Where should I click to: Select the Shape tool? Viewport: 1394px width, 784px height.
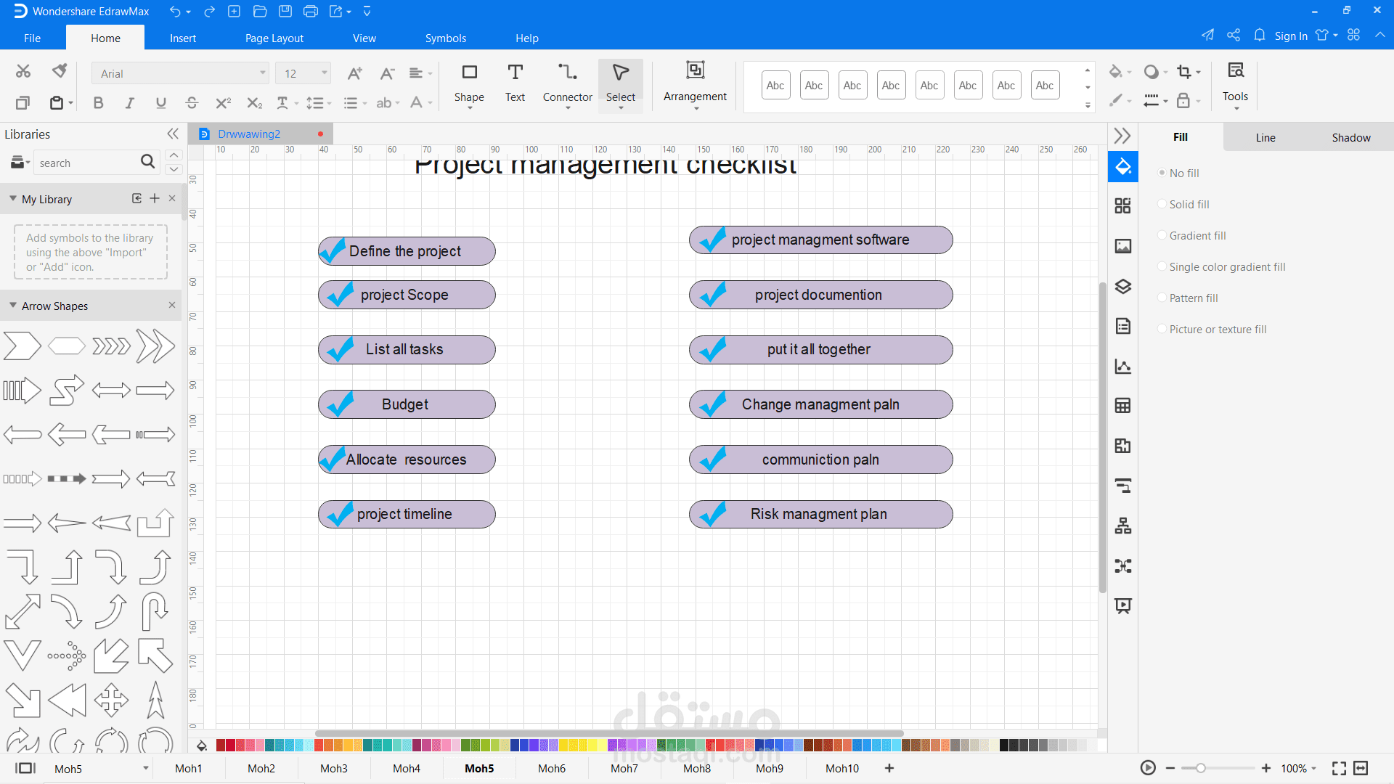pyautogui.click(x=469, y=84)
